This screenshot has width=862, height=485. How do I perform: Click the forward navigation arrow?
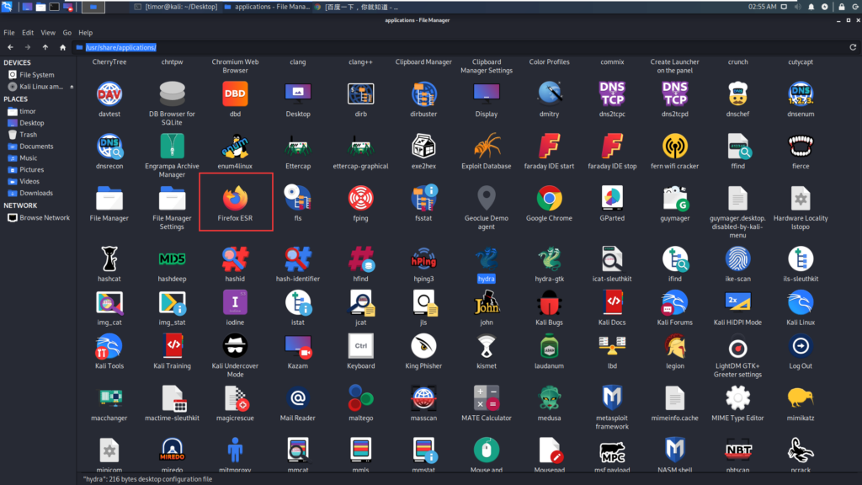[x=28, y=47]
